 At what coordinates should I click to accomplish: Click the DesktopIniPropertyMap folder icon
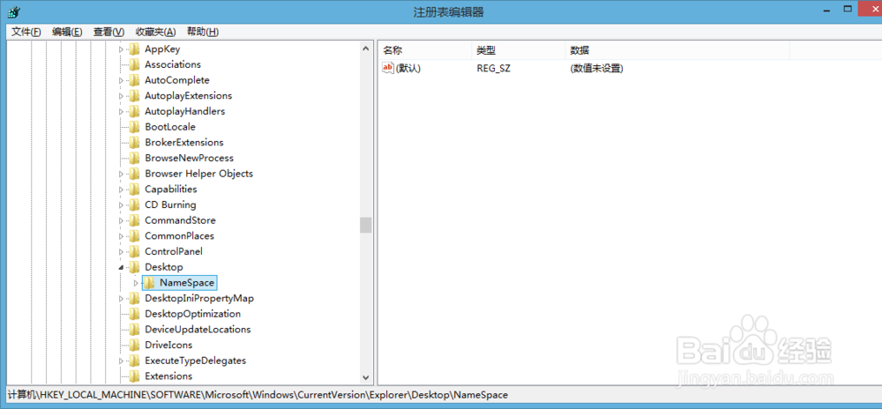coord(134,298)
